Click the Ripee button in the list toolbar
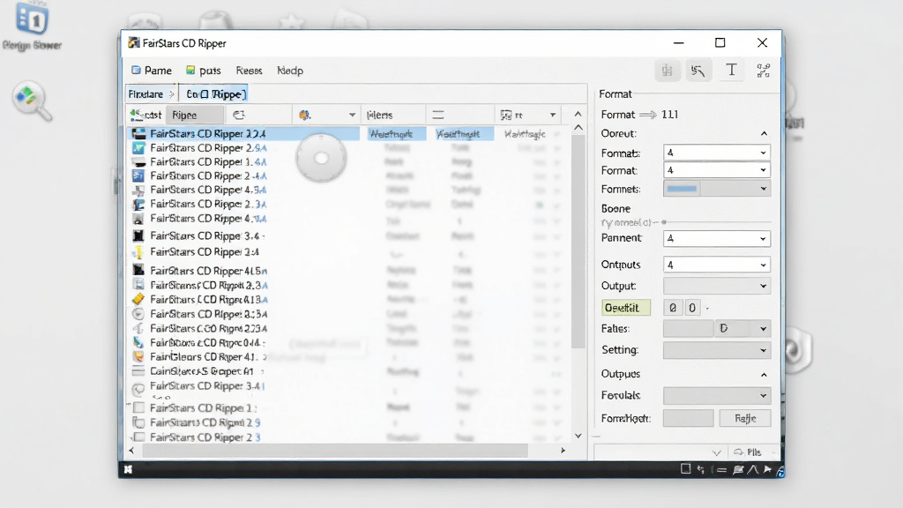 click(195, 116)
